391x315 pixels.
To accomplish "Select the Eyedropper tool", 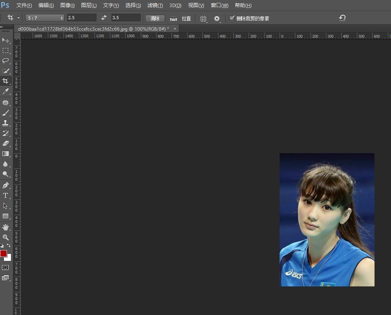I will click(5, 91).
